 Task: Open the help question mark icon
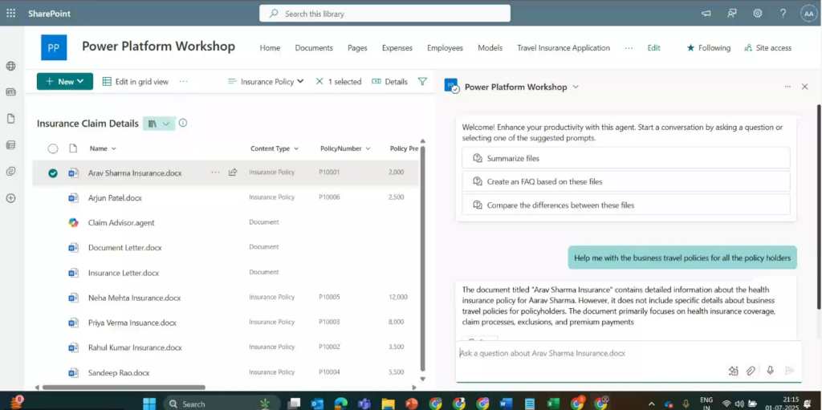(x=783, y=14)
